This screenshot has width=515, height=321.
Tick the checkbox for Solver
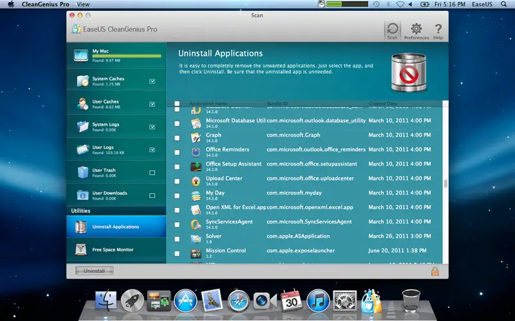177,239
